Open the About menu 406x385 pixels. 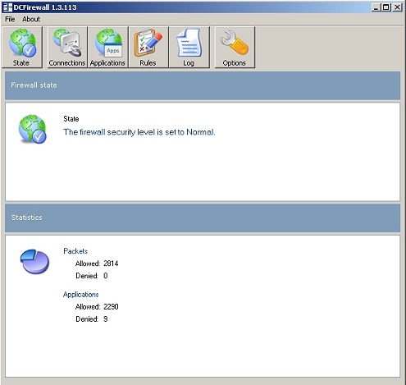(31, 19)
